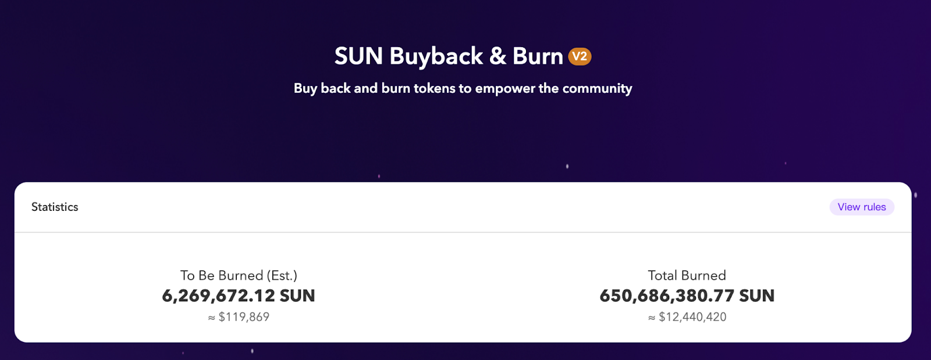Image resolution: width=931 pixels, height=360 pixels.
Task: Click the word SUN in the page title
Action: coord(358,56)
